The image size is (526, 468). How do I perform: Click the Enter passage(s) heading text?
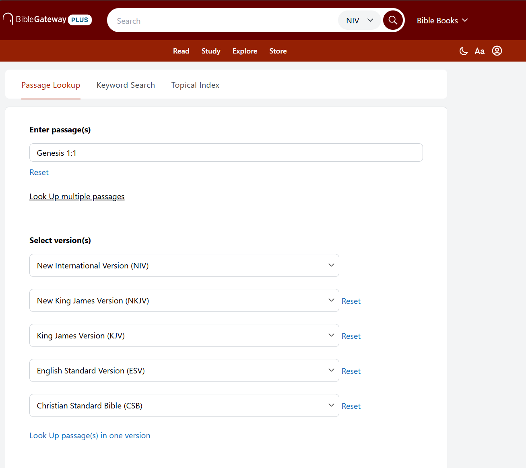(x=60, y=130)
